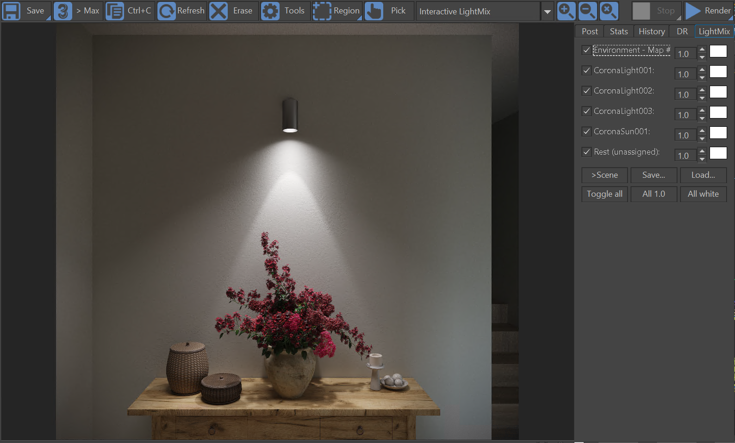Switch to the Post tab
Screen dimensions: 735x443
tap(590, 31)
